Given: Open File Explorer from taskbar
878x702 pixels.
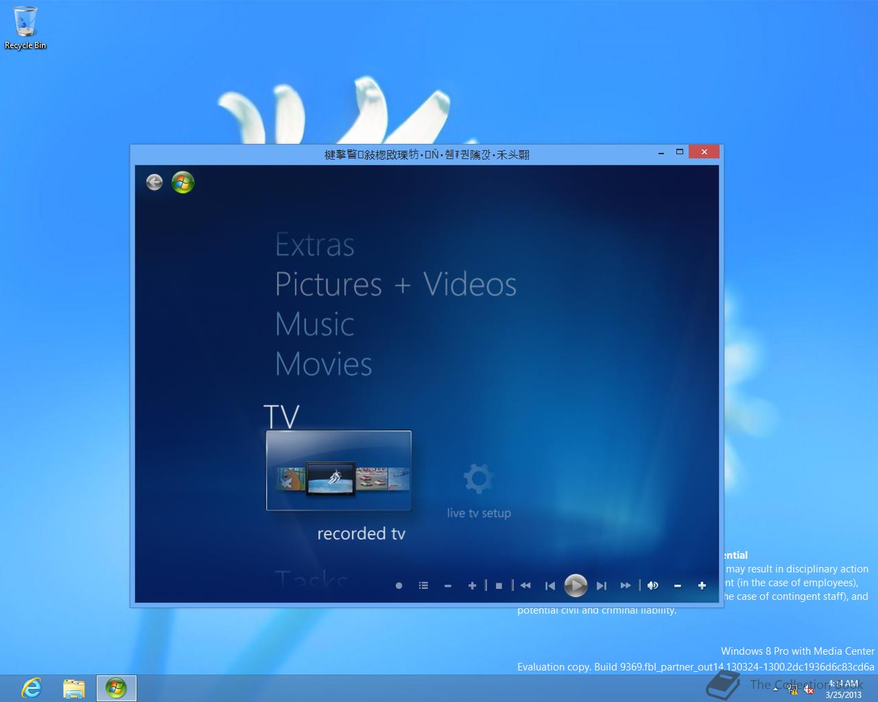Looking at the screenshot, I should pos(73,688).
